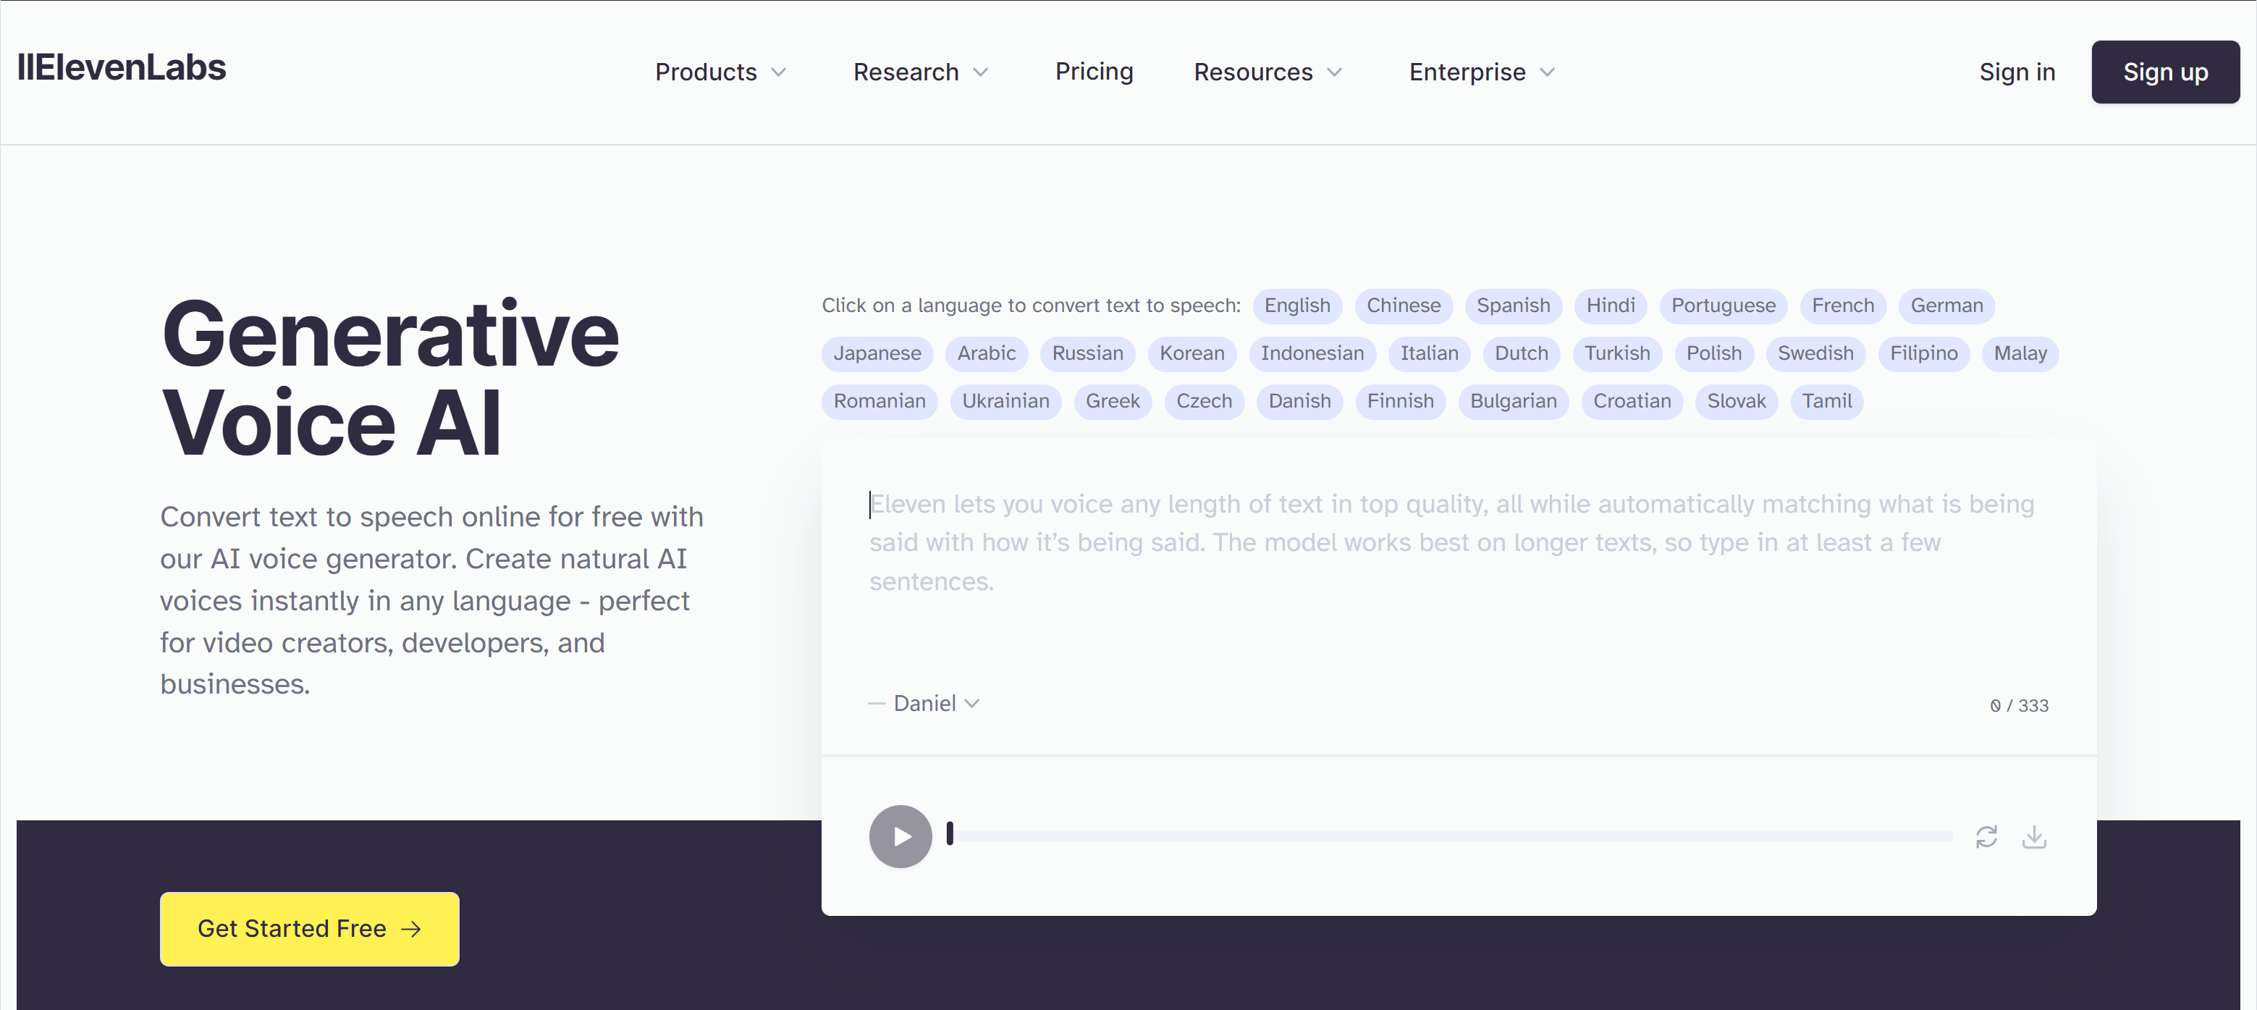This screenshot has height=1010, width=2257.
Task: Select the Tamil language chip
Action: [1826, 401]
